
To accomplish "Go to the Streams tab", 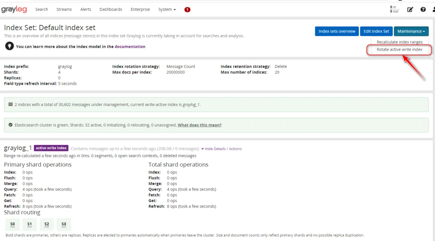I will coord(64,10).
